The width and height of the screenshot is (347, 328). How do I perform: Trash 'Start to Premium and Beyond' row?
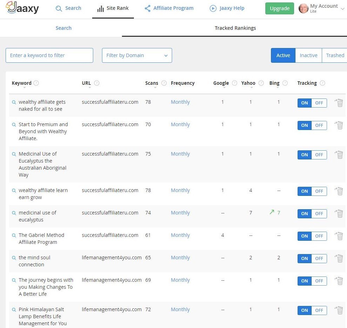pos(339,125)
